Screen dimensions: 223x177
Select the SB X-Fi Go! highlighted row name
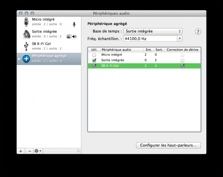click(x=110, y=65)
